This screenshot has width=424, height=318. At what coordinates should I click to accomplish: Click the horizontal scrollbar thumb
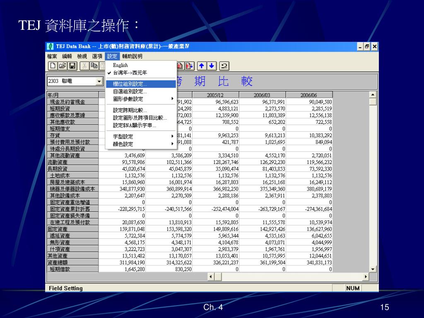coord(218,277)
